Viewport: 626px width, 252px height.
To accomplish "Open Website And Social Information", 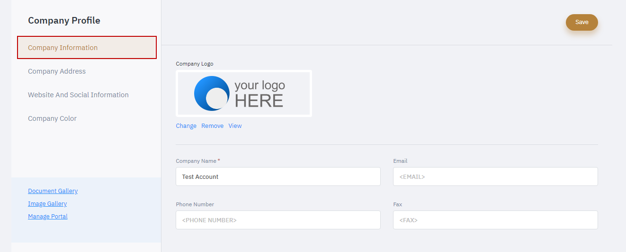I will (78, 95).
